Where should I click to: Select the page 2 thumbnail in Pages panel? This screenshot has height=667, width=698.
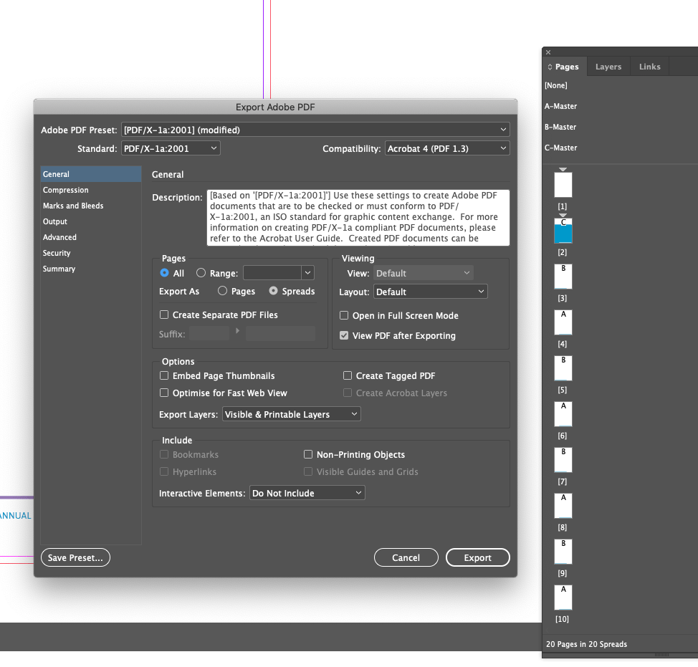click(563, 230)
